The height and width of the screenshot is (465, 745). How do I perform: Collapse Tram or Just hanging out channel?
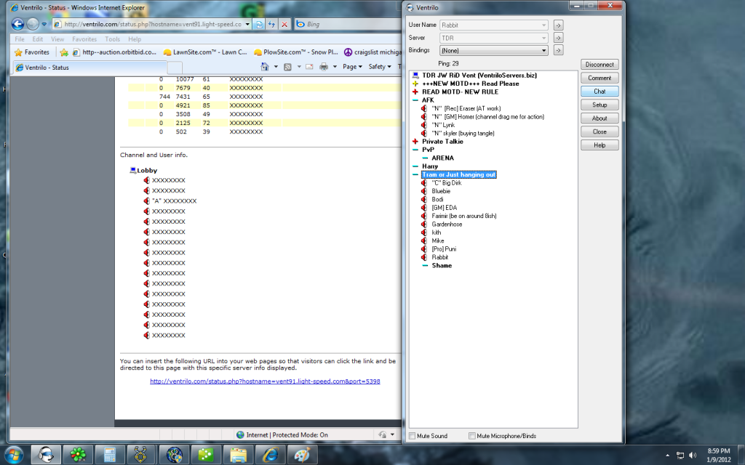(415, 174)
